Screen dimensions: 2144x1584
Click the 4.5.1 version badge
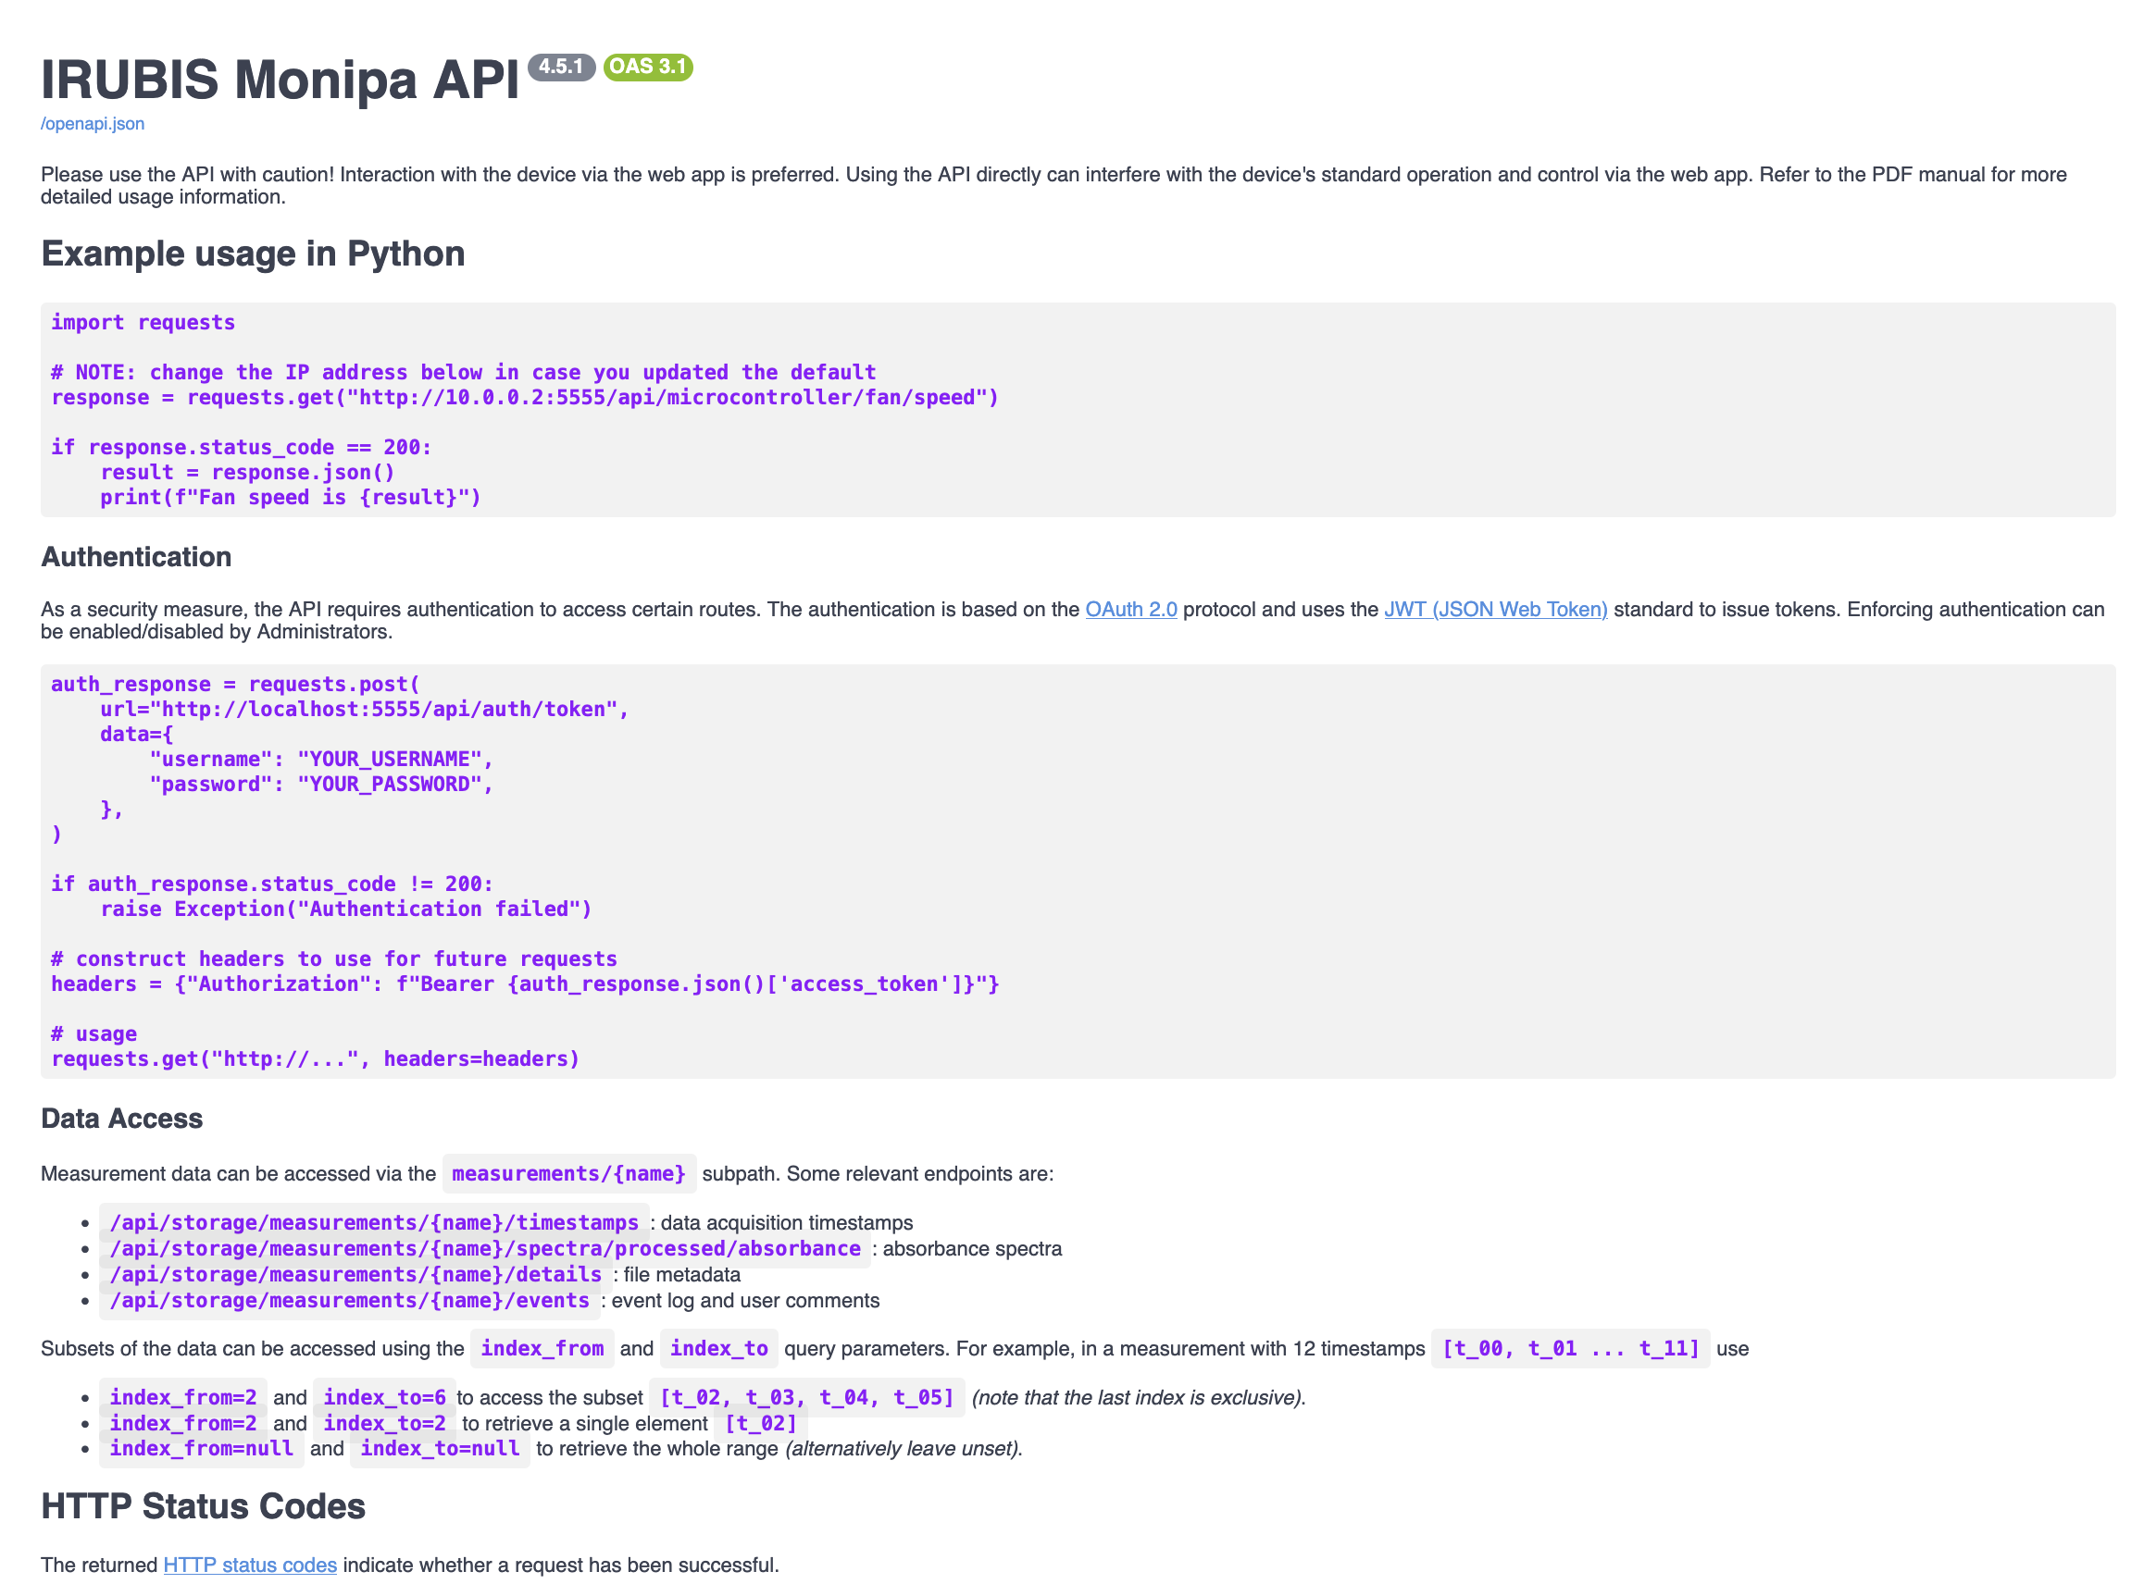coord(562,67)
